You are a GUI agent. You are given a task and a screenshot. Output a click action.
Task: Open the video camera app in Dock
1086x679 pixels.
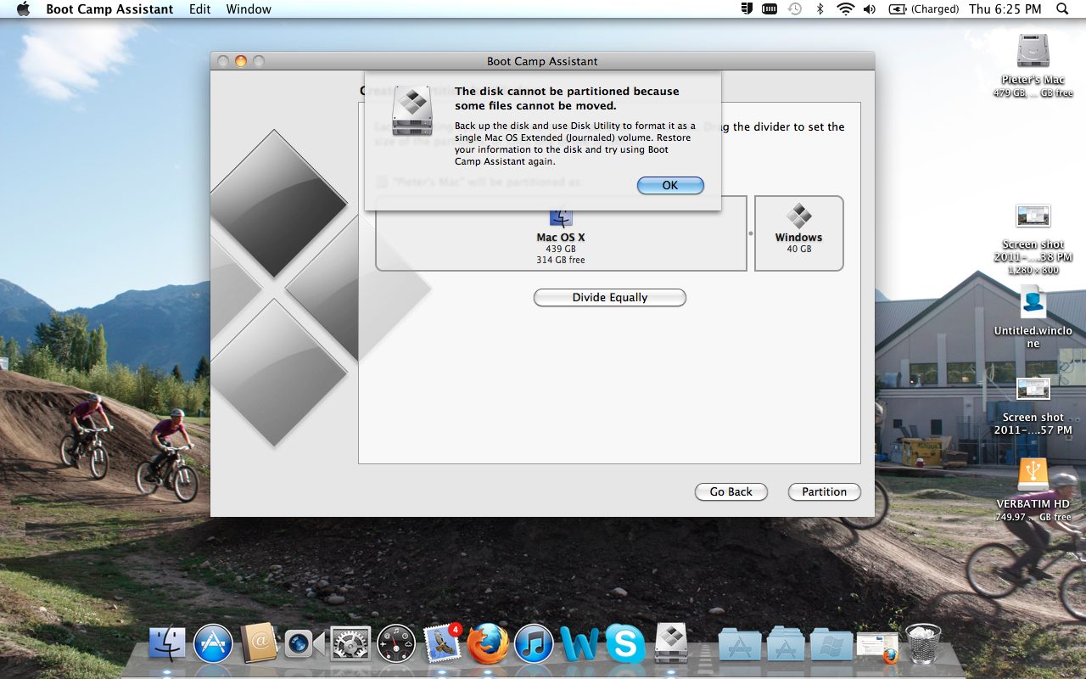click(305, 644)
